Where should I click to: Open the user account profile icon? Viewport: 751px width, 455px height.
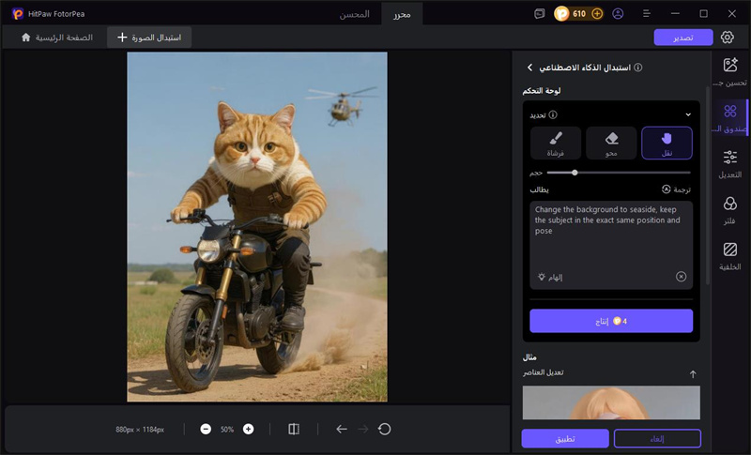(x=618, y=14)
